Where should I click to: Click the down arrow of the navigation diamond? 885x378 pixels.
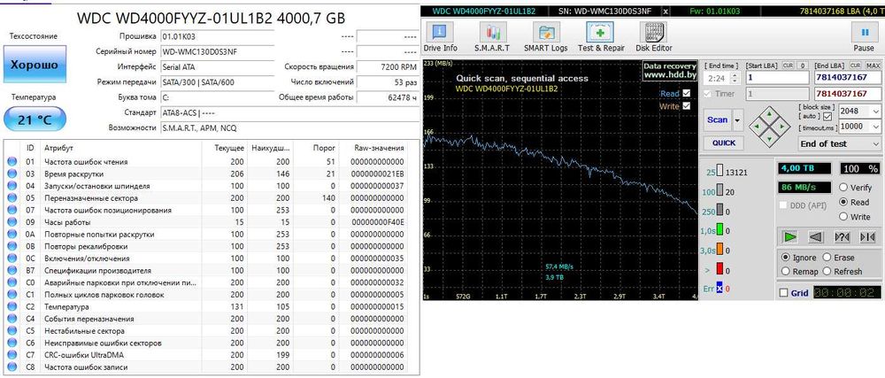click(769, 137)
